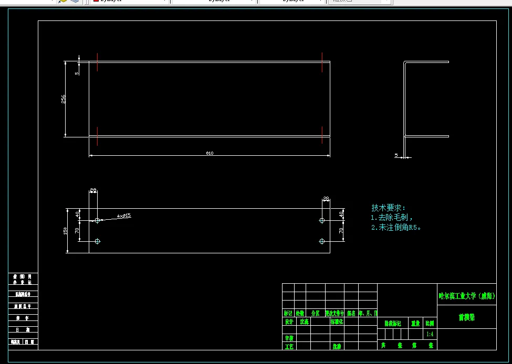Screen dimensions: 512x364
Task: Select the 40 dimension beside left holes
Action: [x=77, y=215]
